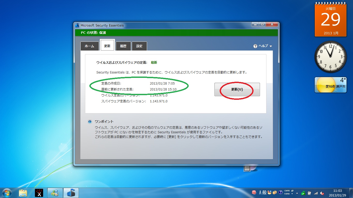
Task: Click the 定義の作成日 value 2013/01/28 7:05
Action: (162, 84)
